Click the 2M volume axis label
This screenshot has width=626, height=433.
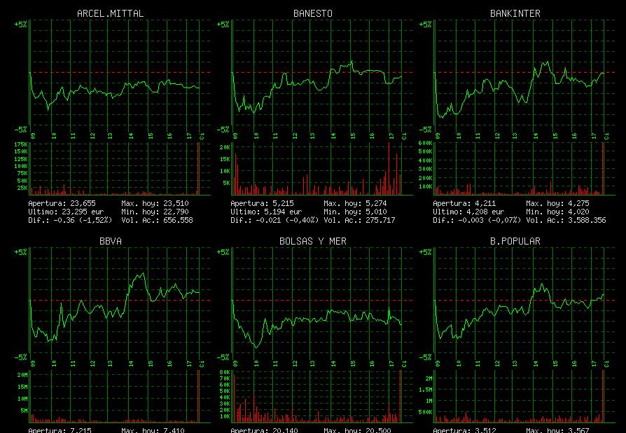429,378
